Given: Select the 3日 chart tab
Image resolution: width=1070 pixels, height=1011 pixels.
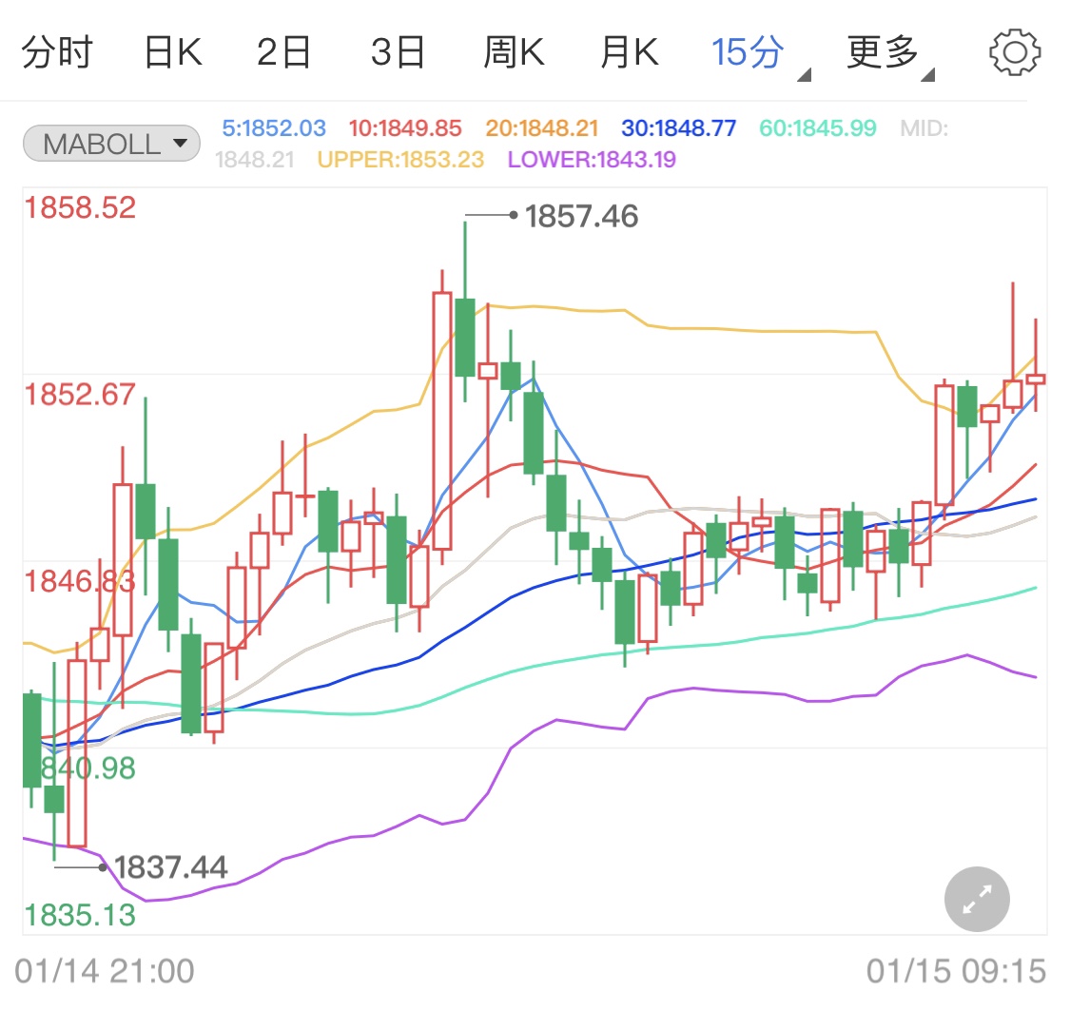Looking at the screenshot, I should click(398, 52).
